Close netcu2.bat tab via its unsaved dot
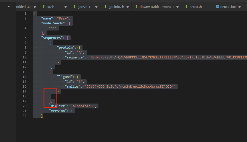 click(240, 7)
